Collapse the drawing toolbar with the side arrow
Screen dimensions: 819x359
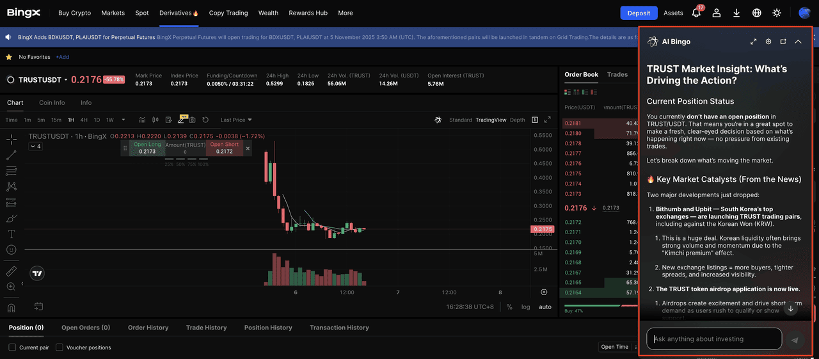pos(22,283)
